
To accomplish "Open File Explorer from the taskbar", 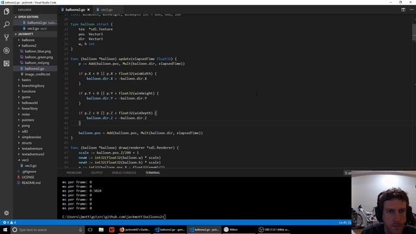I will coord(101,229).
